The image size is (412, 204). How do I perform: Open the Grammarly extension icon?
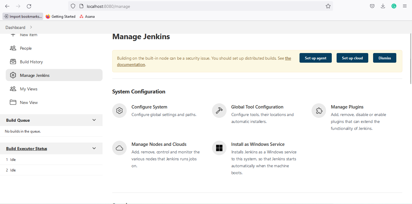tap(394, 6)
